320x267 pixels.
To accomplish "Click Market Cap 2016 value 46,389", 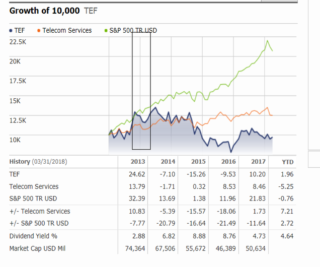I will 225,249.
